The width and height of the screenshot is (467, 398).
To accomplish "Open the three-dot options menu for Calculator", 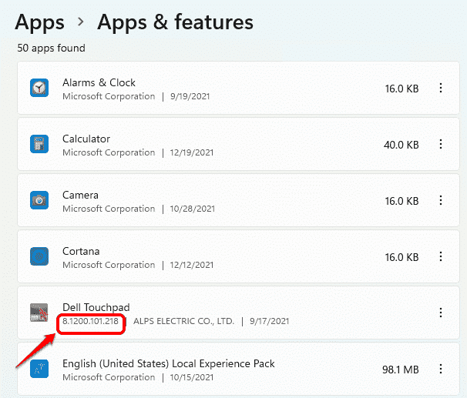I will point(441,145).
